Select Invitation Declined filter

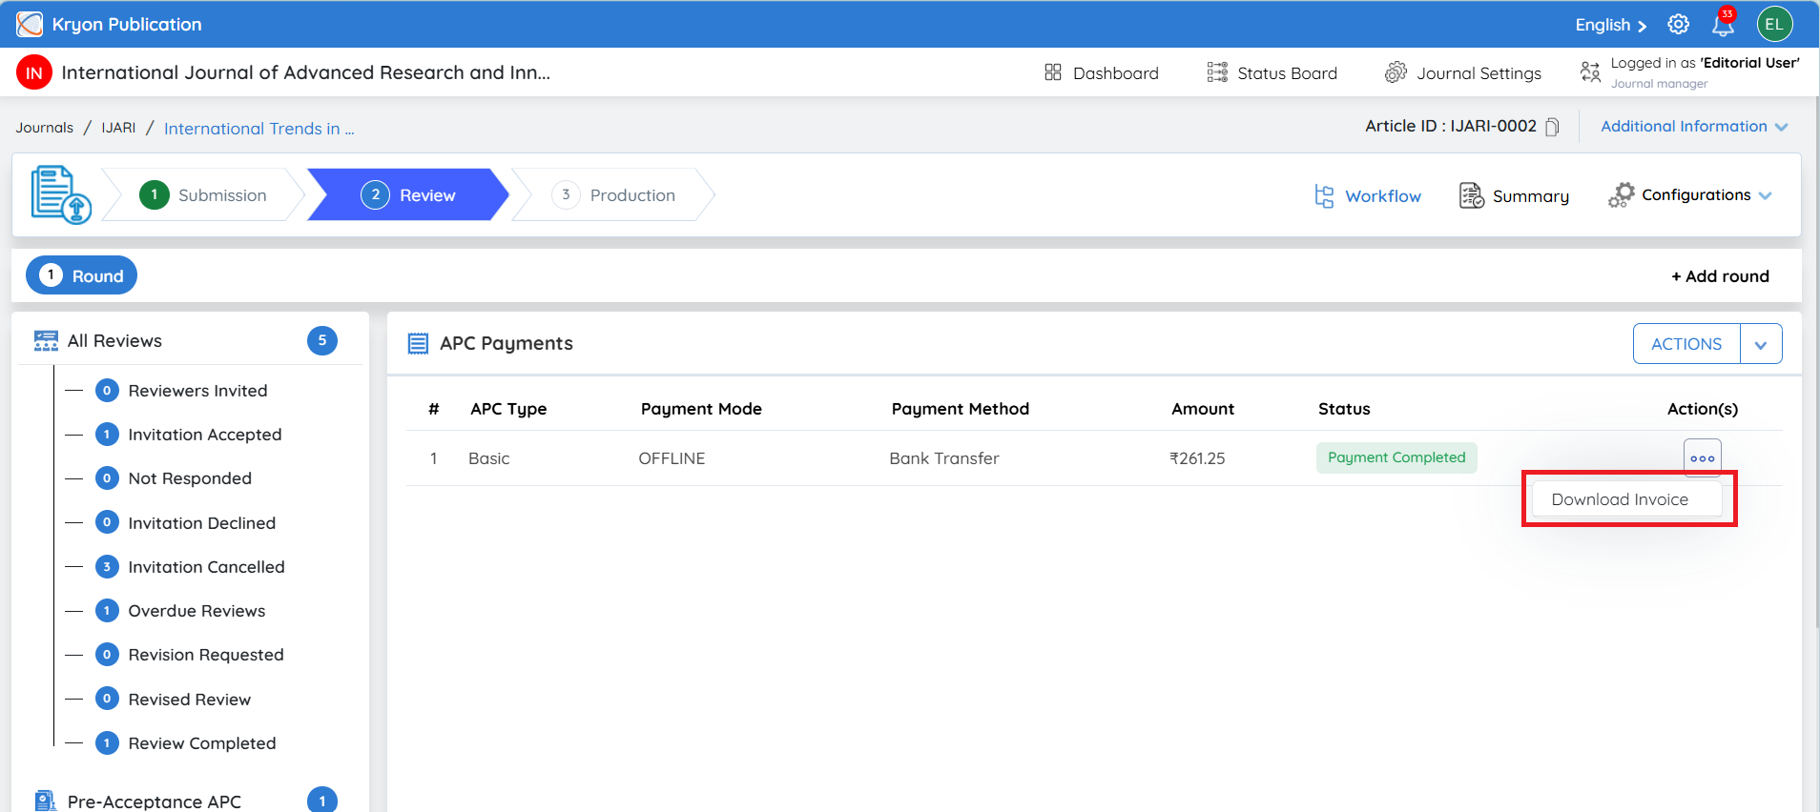point(201,523)
